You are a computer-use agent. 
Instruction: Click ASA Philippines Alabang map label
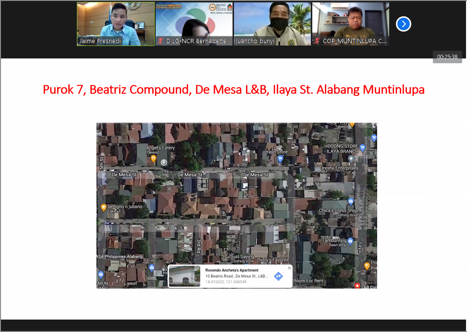(x=120, y=257)
